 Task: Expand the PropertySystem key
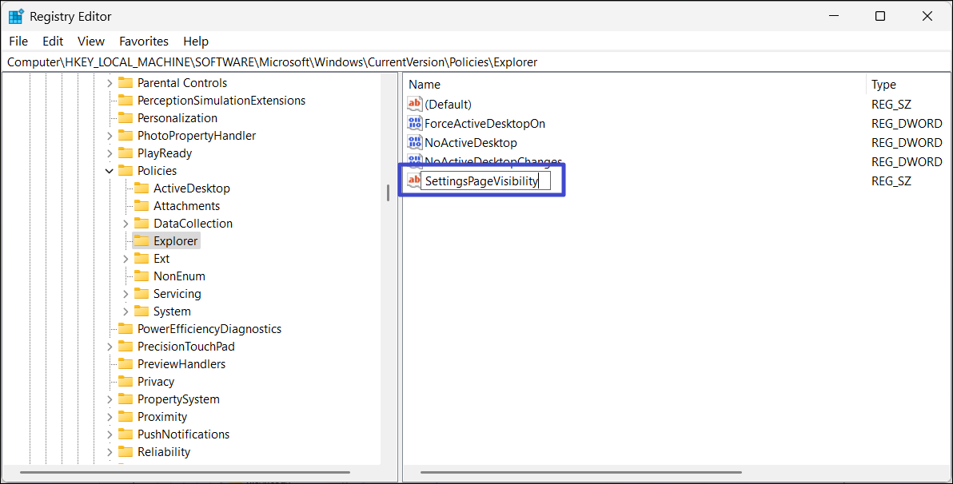(110, 399)
